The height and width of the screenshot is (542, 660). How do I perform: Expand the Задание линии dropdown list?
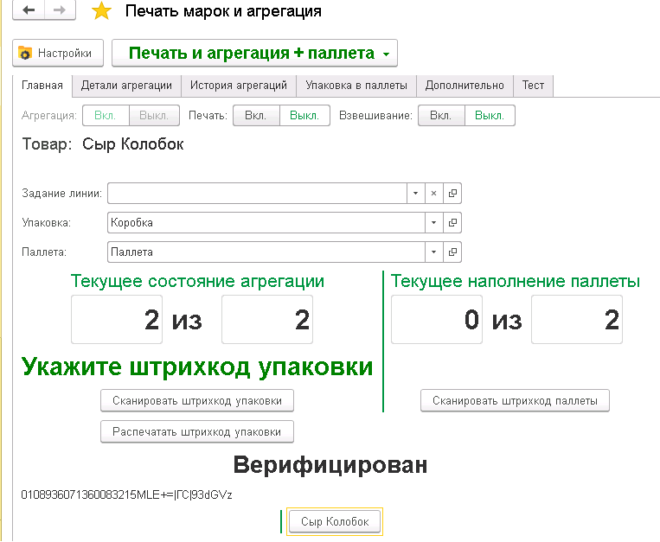415,194
